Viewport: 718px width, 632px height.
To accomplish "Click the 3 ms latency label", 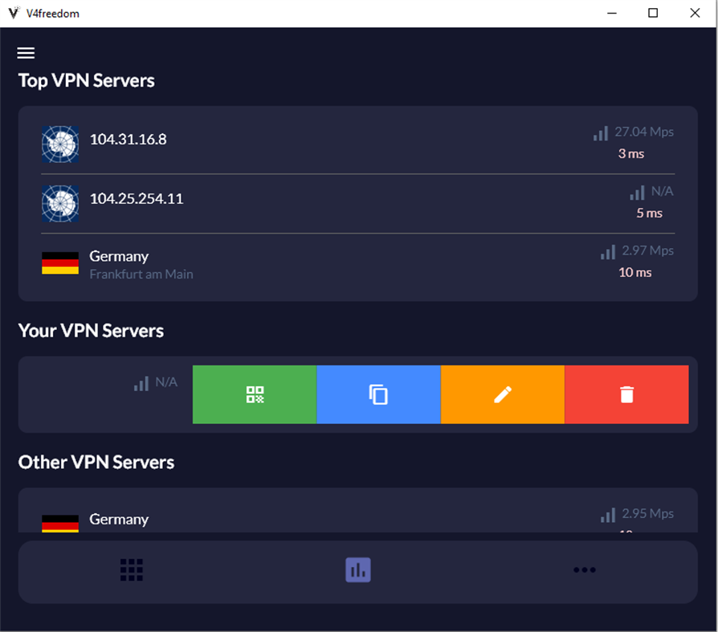I will (631, 153).
